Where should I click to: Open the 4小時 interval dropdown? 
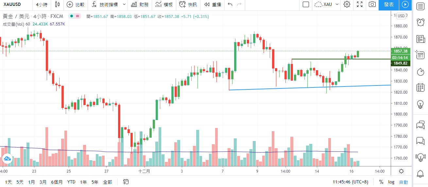(x=41, y=4)
